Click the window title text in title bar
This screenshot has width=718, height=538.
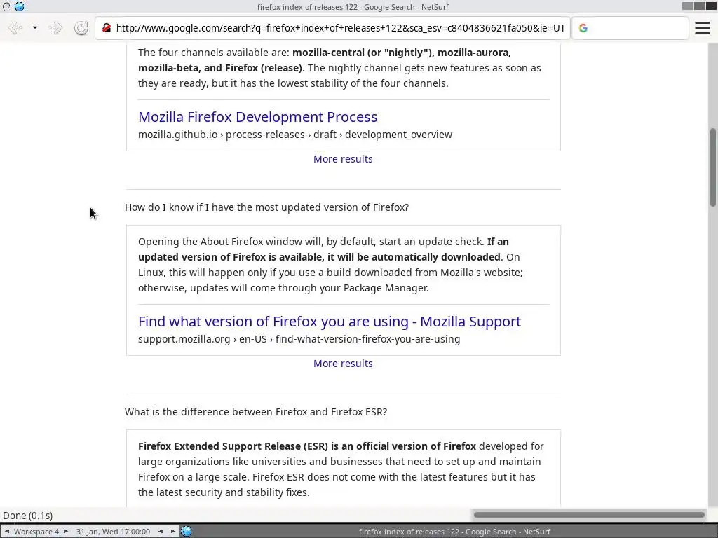coord(353,7)
